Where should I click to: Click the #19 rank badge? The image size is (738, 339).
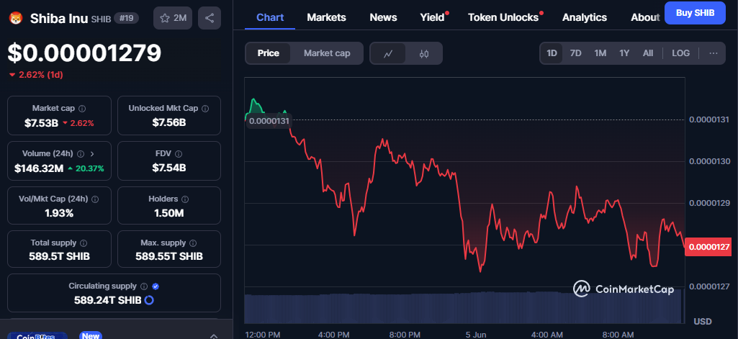(126, 19)
